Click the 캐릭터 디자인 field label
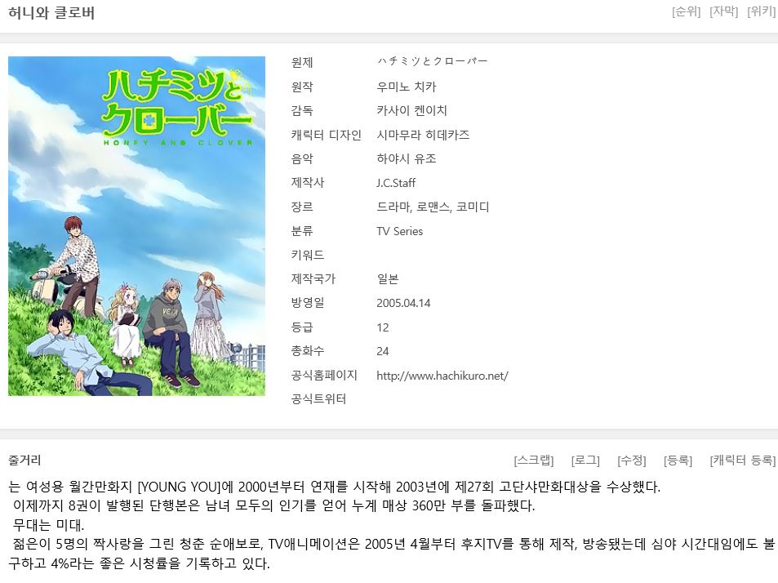This screenshot has height=583, width=778. pos(326,135)
